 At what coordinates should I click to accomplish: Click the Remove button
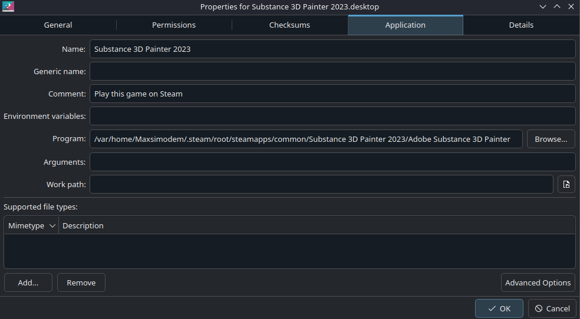pyautogui.click(x=81, y=283)
